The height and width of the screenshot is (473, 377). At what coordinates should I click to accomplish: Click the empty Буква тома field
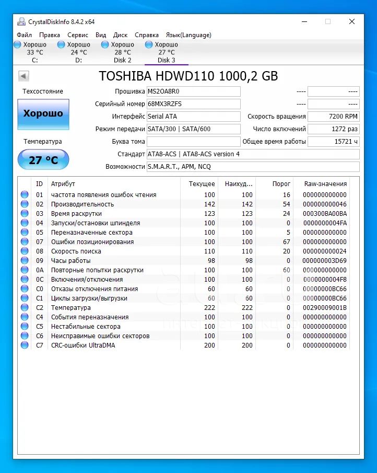(x=194, y=142)
